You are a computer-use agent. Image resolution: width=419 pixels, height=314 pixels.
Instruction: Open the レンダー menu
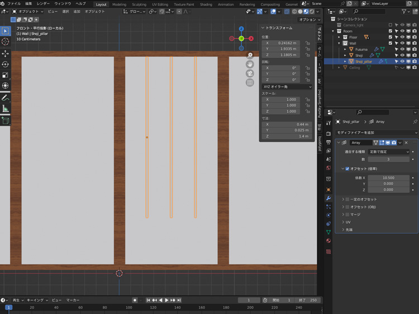click(x=43, y=4)
